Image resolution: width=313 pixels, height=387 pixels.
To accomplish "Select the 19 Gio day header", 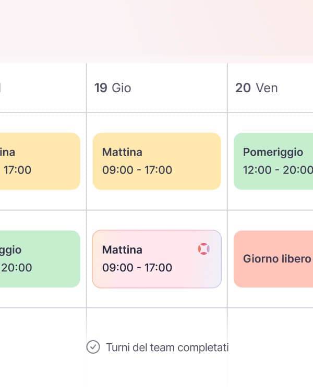I will (113, 88).
